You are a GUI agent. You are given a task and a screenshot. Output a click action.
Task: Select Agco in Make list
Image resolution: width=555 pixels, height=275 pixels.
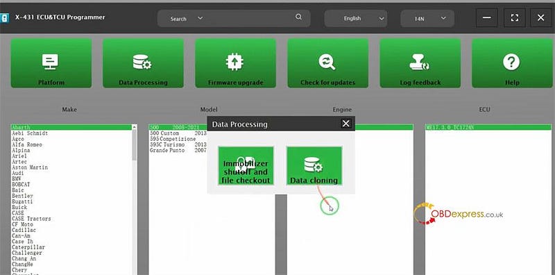click(71, 139)
